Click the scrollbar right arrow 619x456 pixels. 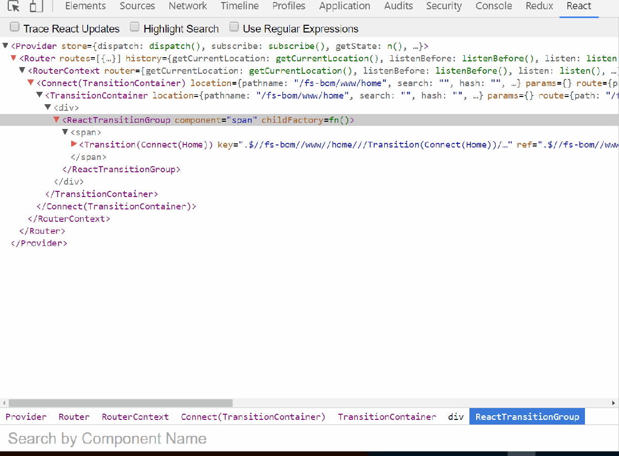pyautogui.click(x=614, y=403)
